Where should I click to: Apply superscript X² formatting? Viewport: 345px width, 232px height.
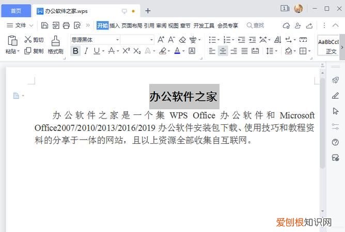[x=127, y=51]
